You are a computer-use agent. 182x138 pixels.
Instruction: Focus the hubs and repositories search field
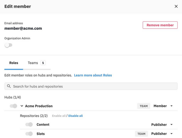(x=91, y=86)
